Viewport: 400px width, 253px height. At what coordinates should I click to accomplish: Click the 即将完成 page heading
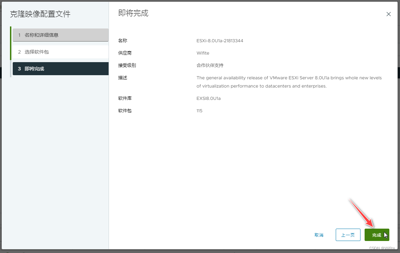click(x=133, y=13)
